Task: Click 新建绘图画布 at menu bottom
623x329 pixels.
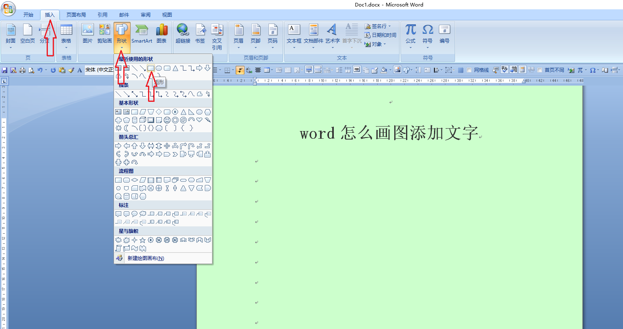Action: pyautogui.click(x=145, y=258)
